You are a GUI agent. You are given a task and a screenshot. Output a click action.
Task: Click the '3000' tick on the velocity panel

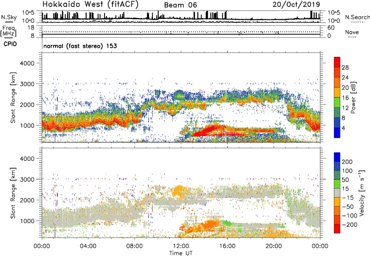(27, 179)
